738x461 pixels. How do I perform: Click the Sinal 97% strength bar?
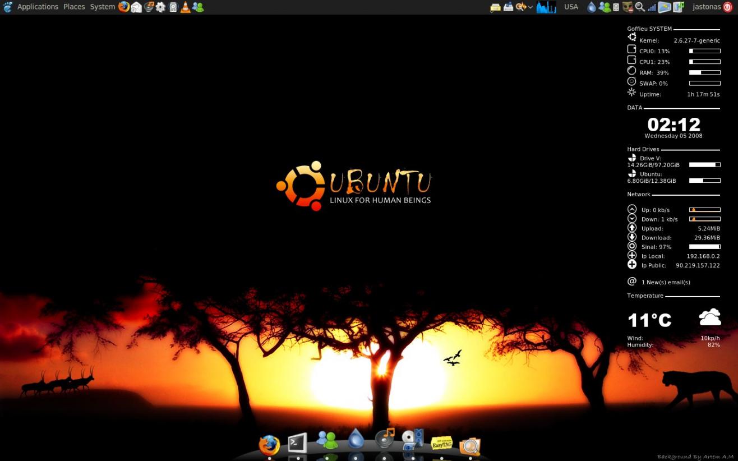click(704, 247)
